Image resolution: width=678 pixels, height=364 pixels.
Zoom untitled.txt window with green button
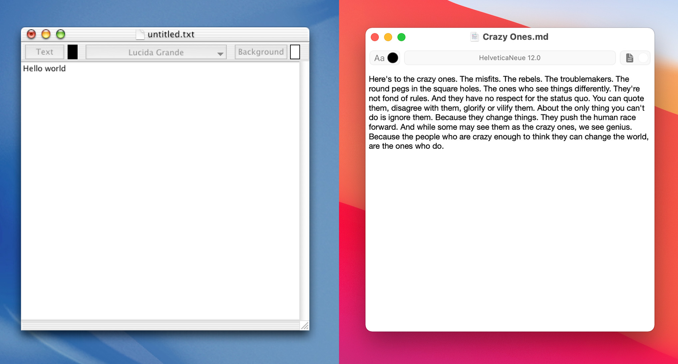coord(61,34)
